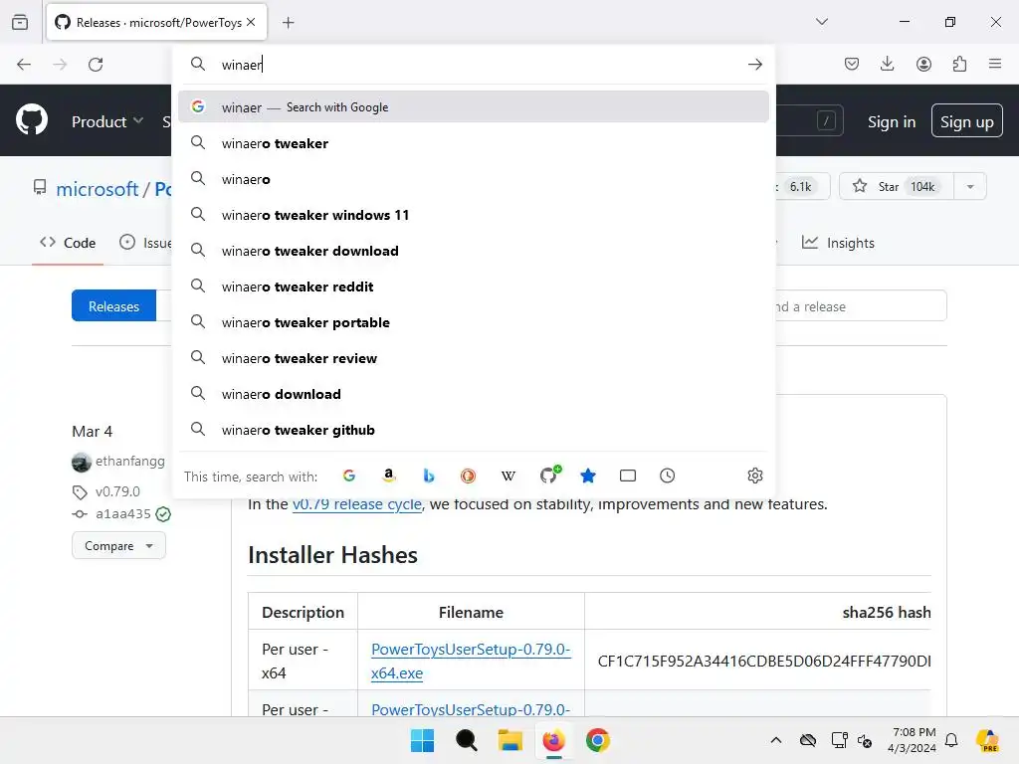The width and height of the screenshot is (1019, 764).
Task: Open the taskbar clock and date
Action: (x=914, y=740)
